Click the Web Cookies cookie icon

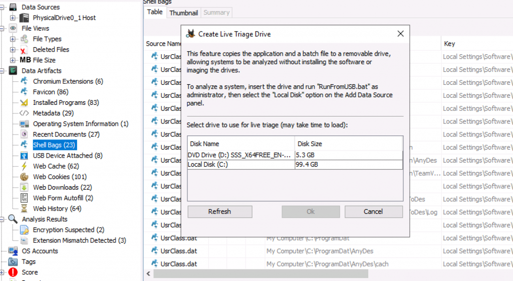pos(24,177)
